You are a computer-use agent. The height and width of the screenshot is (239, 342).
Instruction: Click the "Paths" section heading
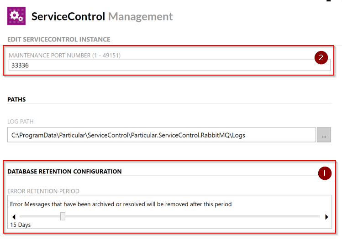[17, 100]
